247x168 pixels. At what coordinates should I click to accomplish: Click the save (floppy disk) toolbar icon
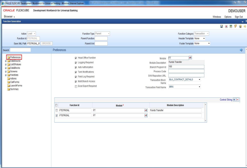click(222, 27)
